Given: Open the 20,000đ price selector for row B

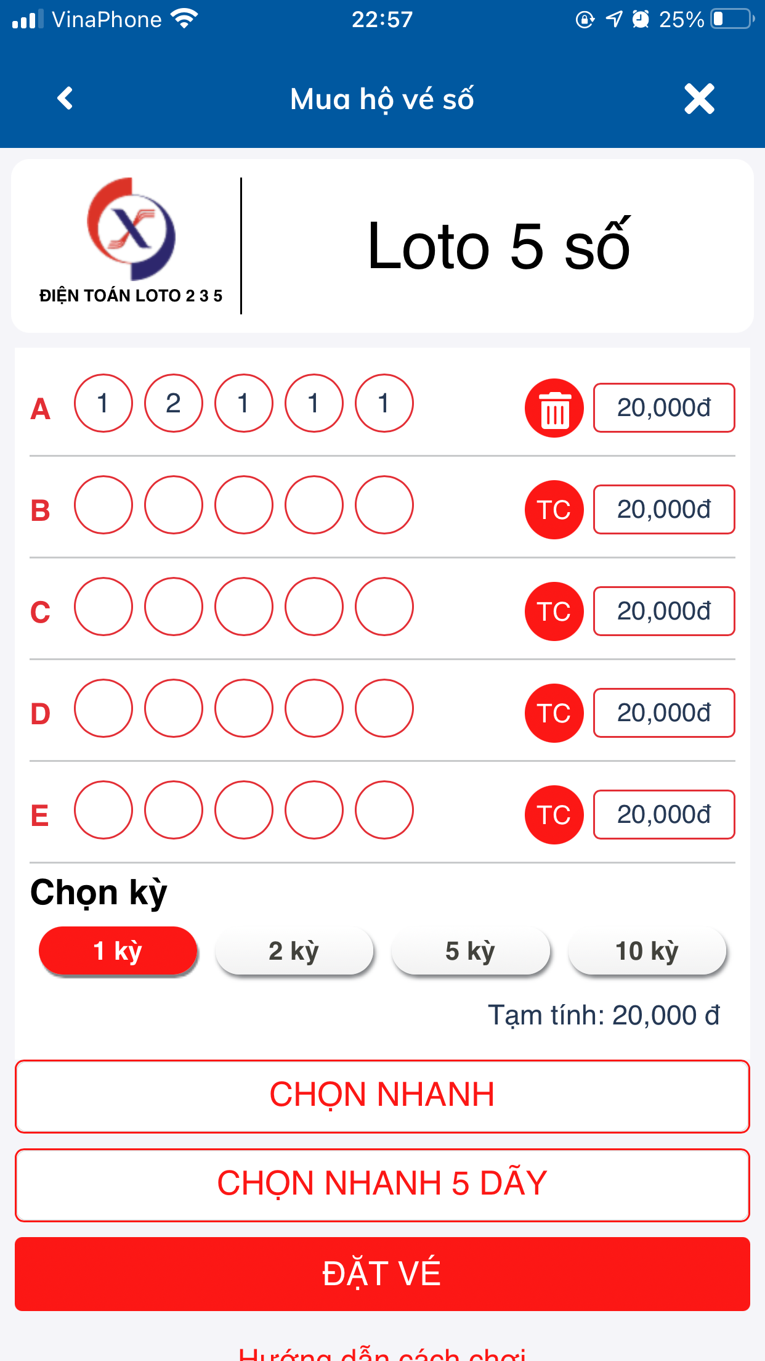Looking at the screenshot, I should (x=664, y=510).
